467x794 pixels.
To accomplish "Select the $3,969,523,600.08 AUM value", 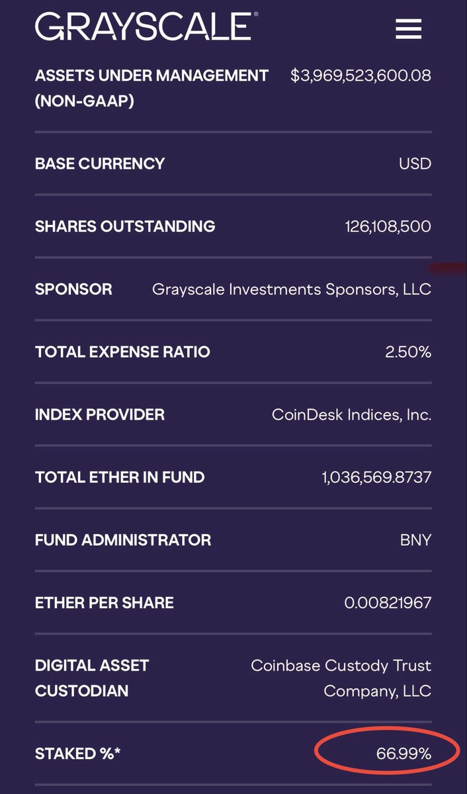I will tap(361, 75).
